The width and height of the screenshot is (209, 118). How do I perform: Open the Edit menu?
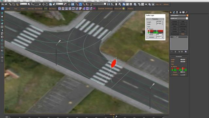pos(7,1)
